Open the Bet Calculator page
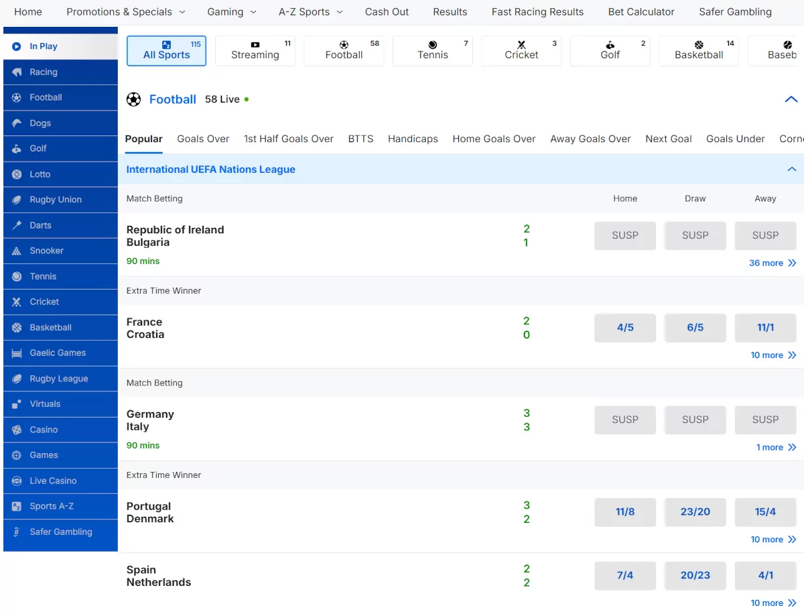The height and width of the screenshot is (616, 804). click(x=641, y=12)
